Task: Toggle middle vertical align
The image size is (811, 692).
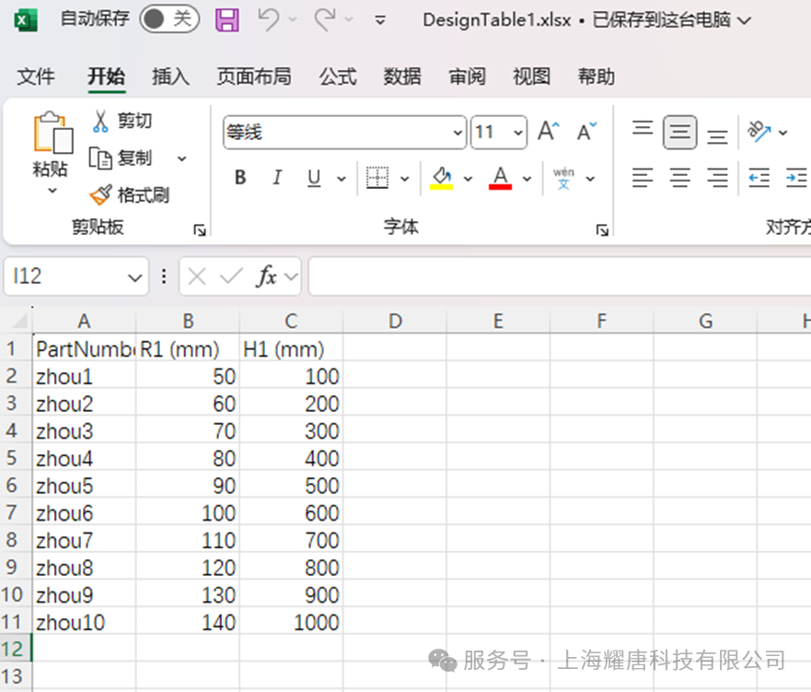Action: click(679, 133)
